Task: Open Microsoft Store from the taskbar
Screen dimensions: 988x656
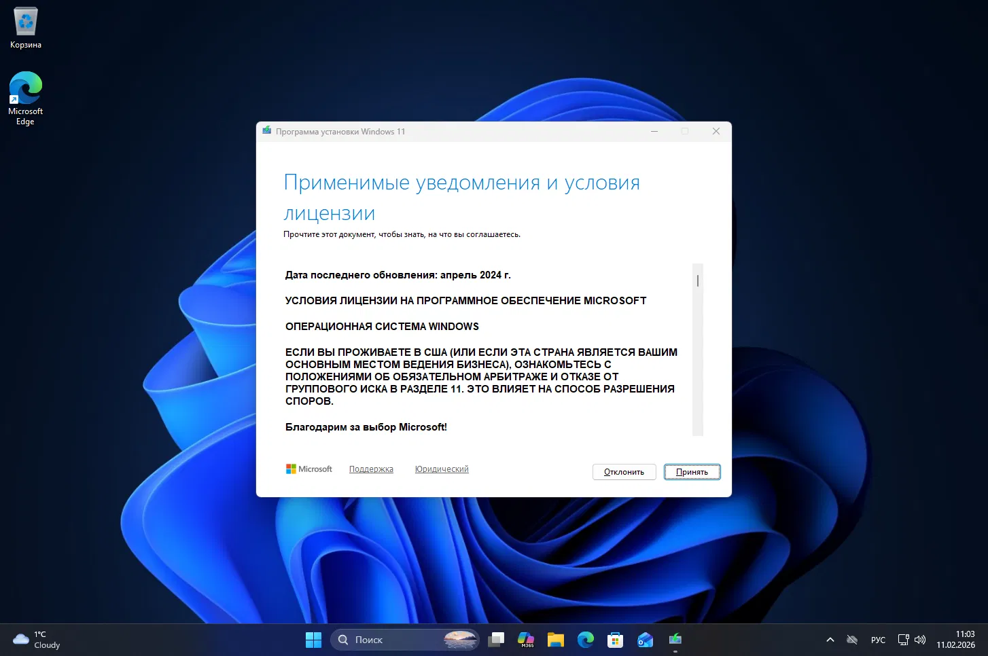Action: [616, 640]
